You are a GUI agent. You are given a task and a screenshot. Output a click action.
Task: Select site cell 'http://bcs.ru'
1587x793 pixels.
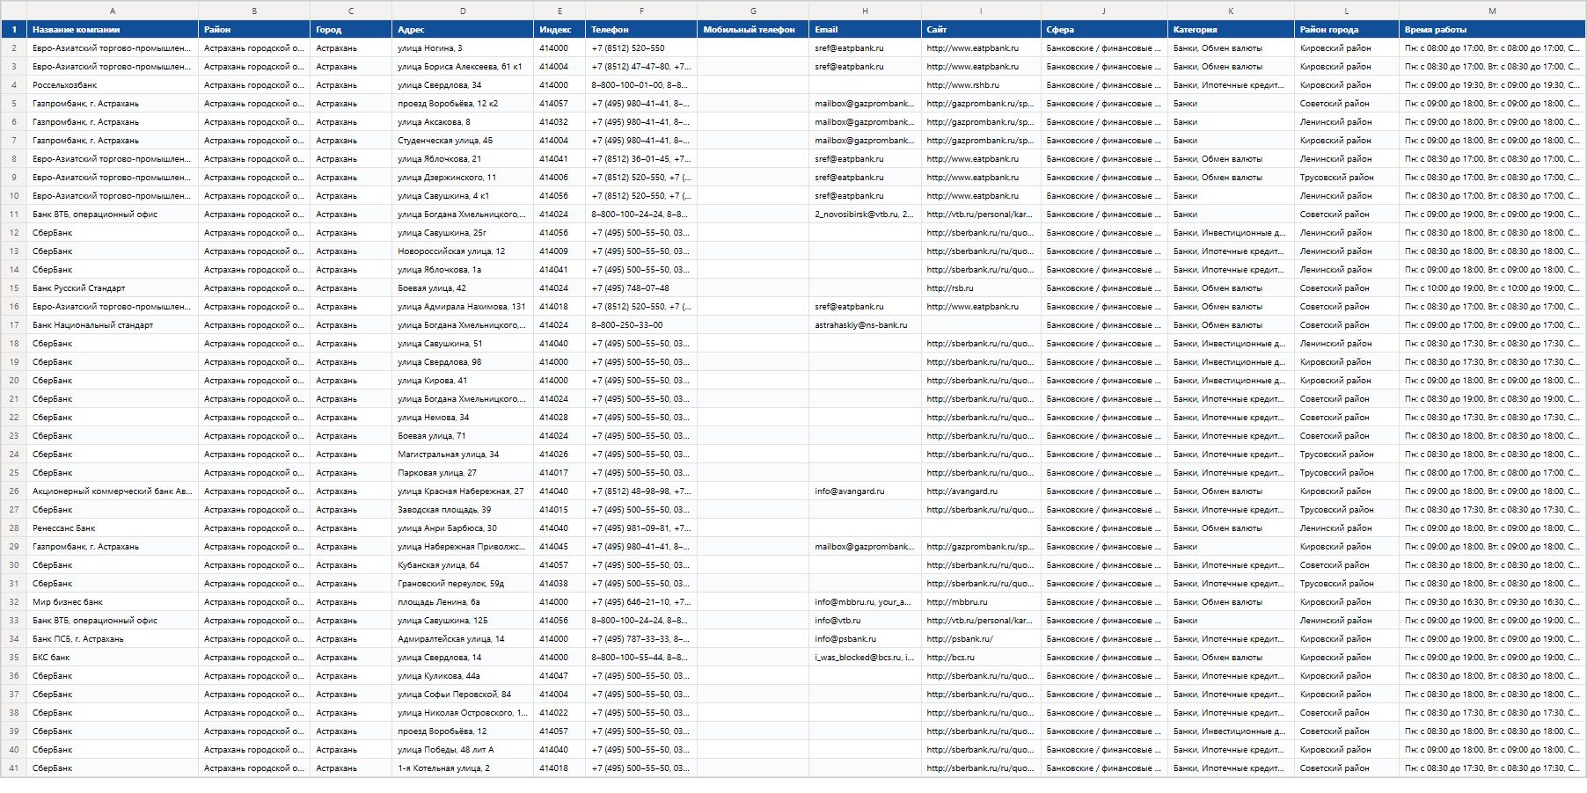(981, 658)
